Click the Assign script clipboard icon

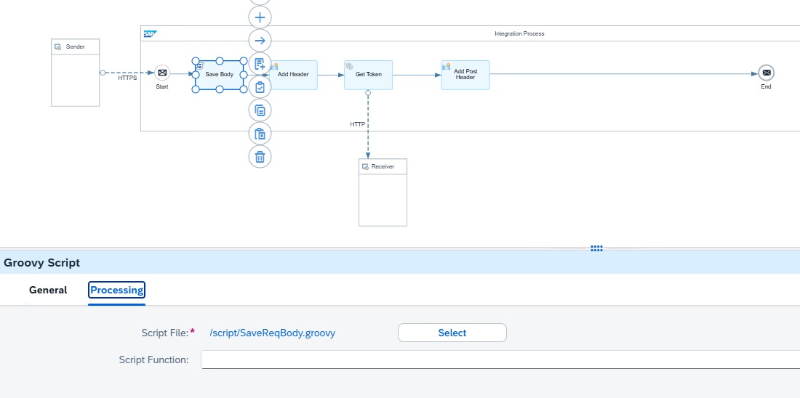[x=260, y=87]
